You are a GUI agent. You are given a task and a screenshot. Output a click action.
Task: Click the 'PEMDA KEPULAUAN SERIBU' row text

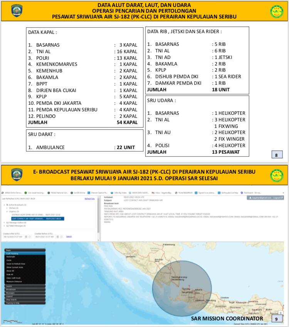[x=67, y=110]
